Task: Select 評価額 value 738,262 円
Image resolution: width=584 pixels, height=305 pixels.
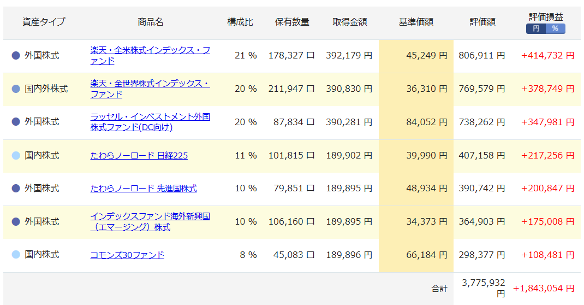Action: [482, 122]
